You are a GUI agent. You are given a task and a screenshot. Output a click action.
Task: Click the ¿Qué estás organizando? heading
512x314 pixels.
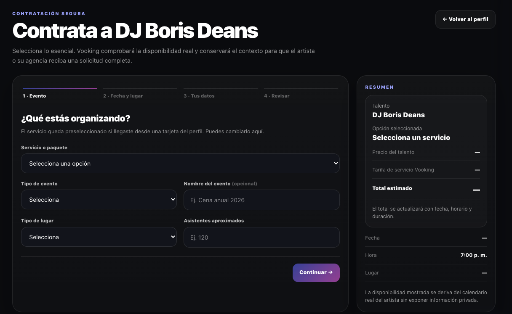pyautogui.click(x=76, y=118)
